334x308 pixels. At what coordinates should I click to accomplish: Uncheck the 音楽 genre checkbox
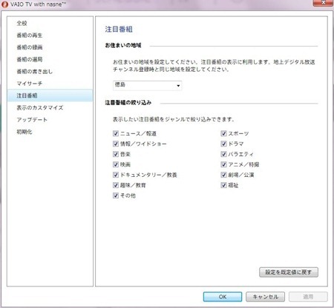(x=116, y=154)
